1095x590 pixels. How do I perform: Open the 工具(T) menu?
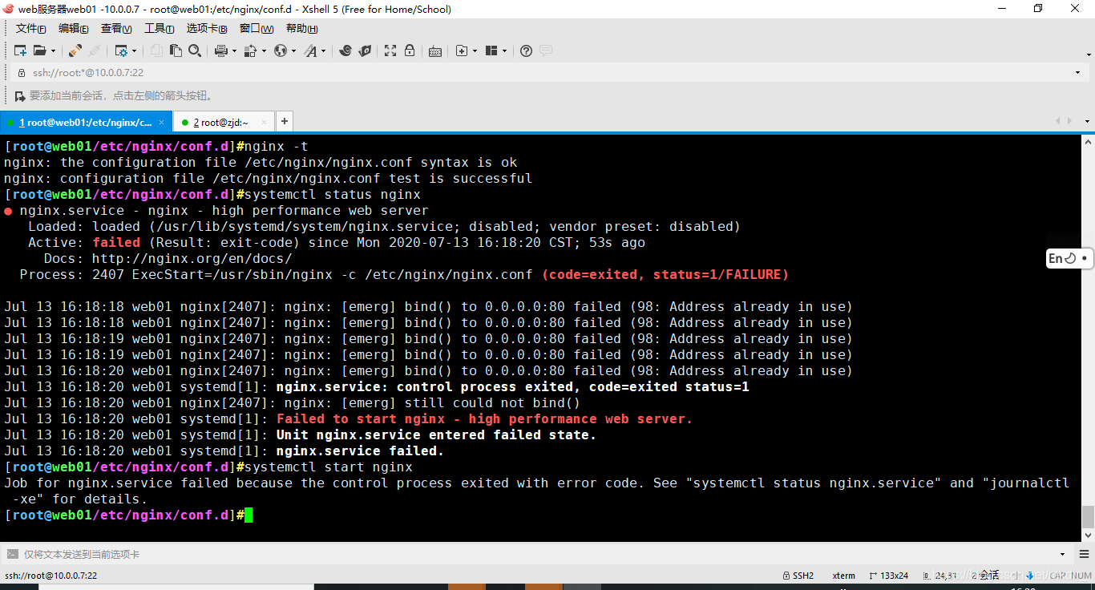tap(160, 29)
